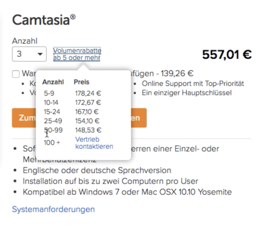278x241 pixels.
Task: Follow the Systemanforderungen link
Action: point(53,209)
